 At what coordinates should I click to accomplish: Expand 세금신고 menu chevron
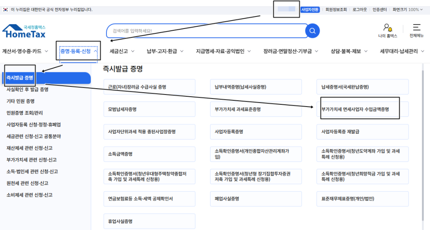133,51
